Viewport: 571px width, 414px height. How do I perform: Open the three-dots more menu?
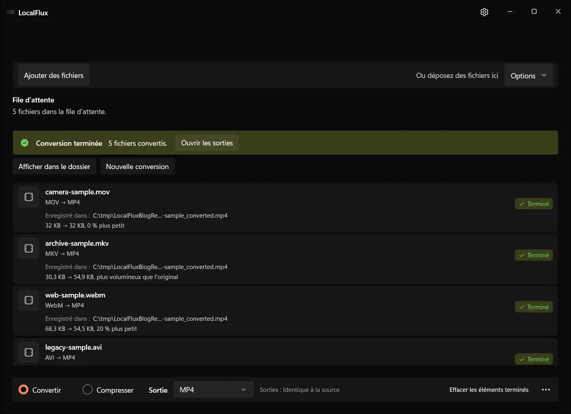(x=546, y=390)
